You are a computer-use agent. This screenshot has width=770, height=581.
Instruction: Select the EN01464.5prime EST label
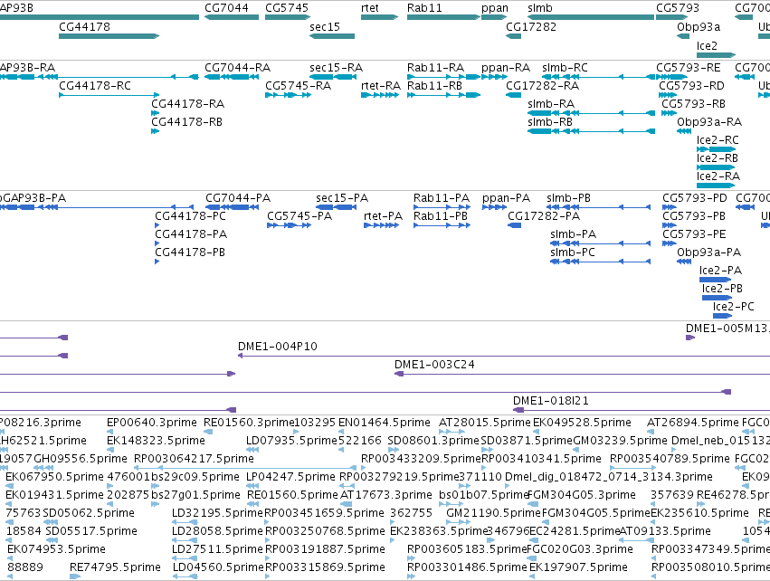(x=384, y=423)
